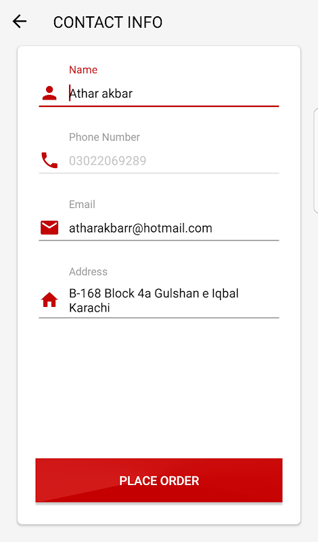Click the red envelope email icon
Viewport: 318px width, 542px height.
point(49,228)
